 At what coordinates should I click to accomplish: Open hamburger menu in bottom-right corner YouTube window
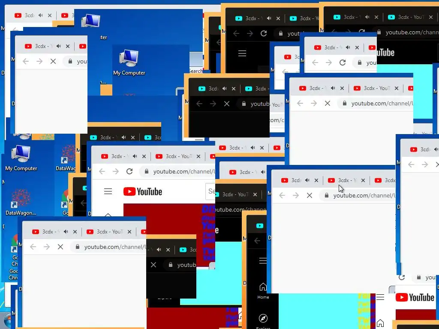380,297
